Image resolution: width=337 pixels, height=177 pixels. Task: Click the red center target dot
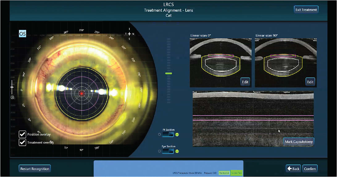click(81, 94)
